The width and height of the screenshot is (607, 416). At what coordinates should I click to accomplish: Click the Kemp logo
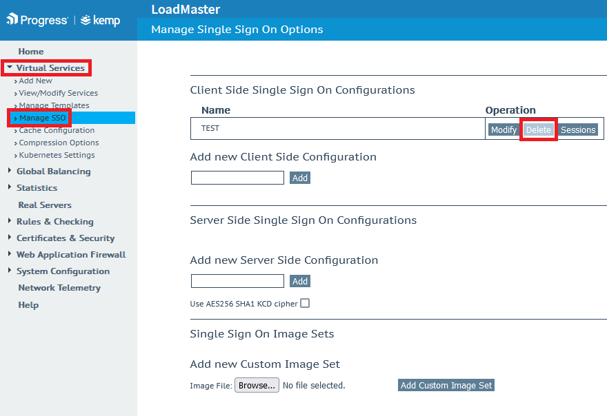pos(100,20)
